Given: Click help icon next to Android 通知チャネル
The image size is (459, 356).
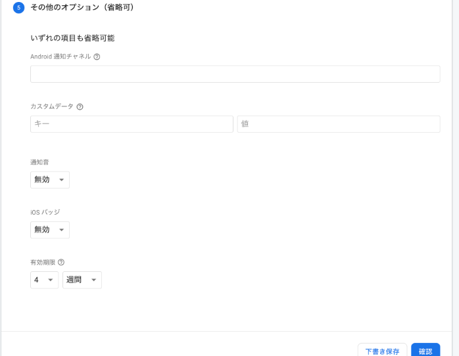Looking at the screenshot, I should [97, 56].
